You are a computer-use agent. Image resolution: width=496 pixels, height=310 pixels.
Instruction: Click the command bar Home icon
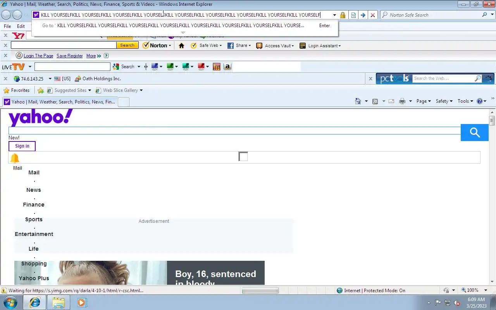[358, 101]
